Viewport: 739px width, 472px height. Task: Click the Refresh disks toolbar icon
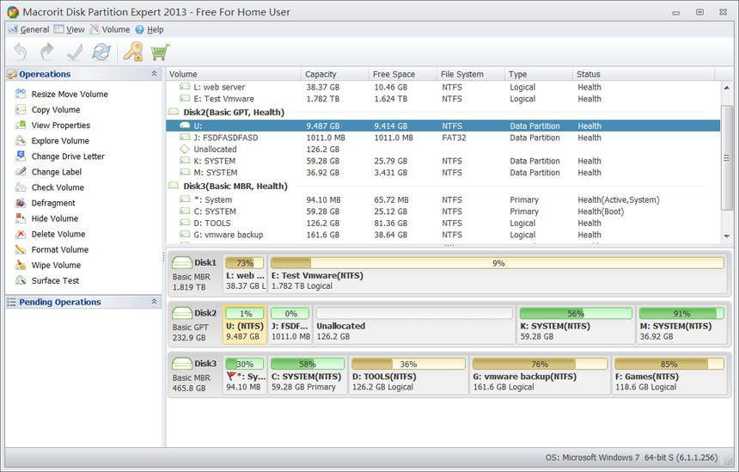pyautogui.click(x=101, y=52)
